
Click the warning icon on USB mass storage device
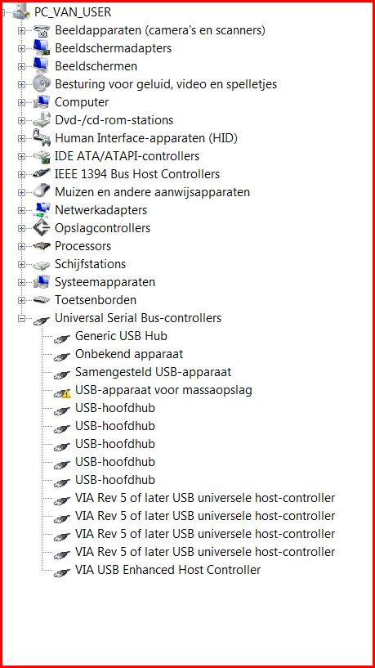pos(66,394)
